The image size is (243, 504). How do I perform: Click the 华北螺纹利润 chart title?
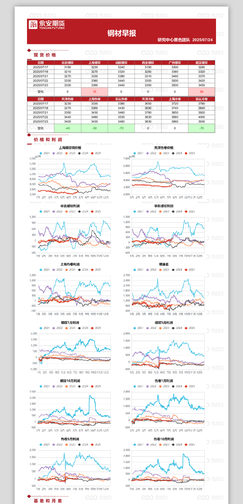(x=70, y=206)
